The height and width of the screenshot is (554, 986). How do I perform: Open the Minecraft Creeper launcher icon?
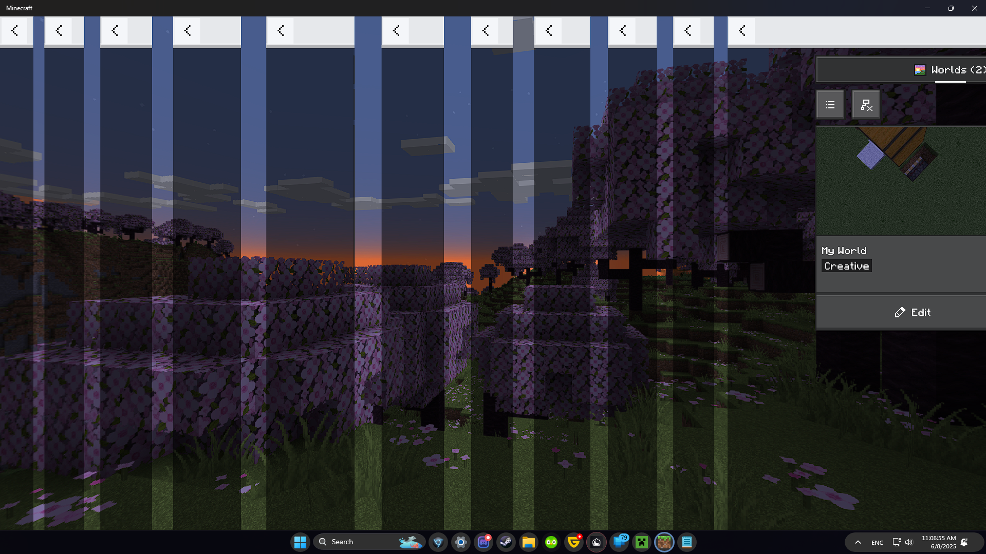pos(642,542)
